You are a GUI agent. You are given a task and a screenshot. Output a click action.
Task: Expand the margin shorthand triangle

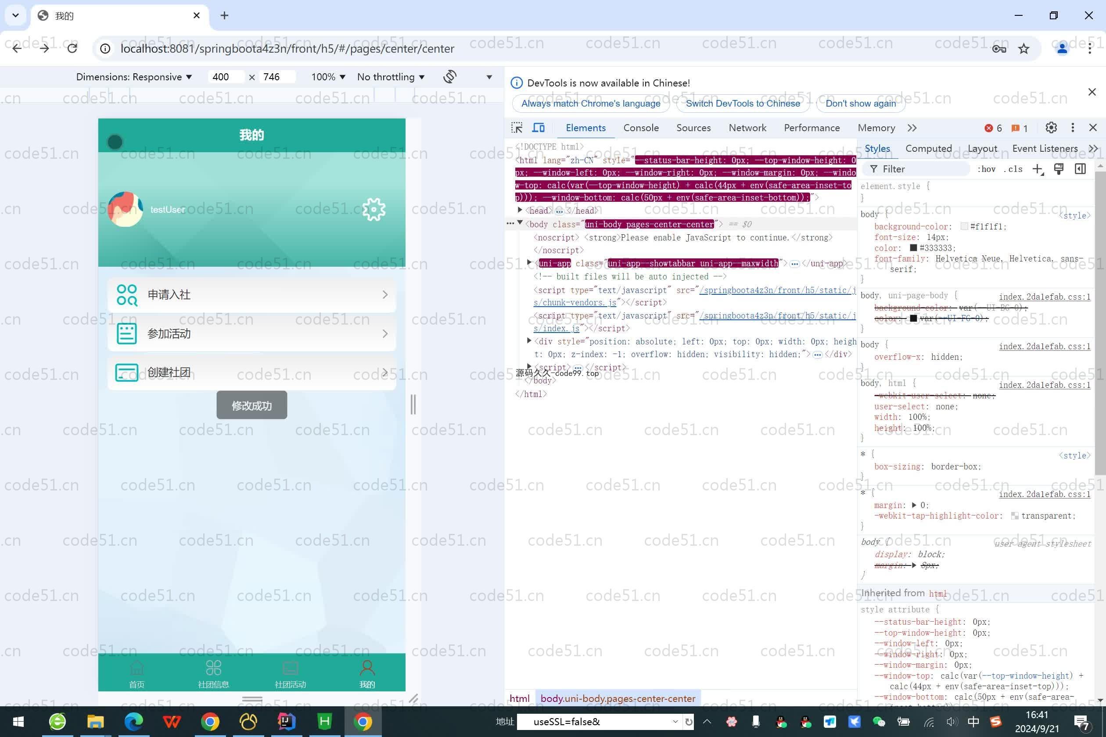tap(914, 505)
